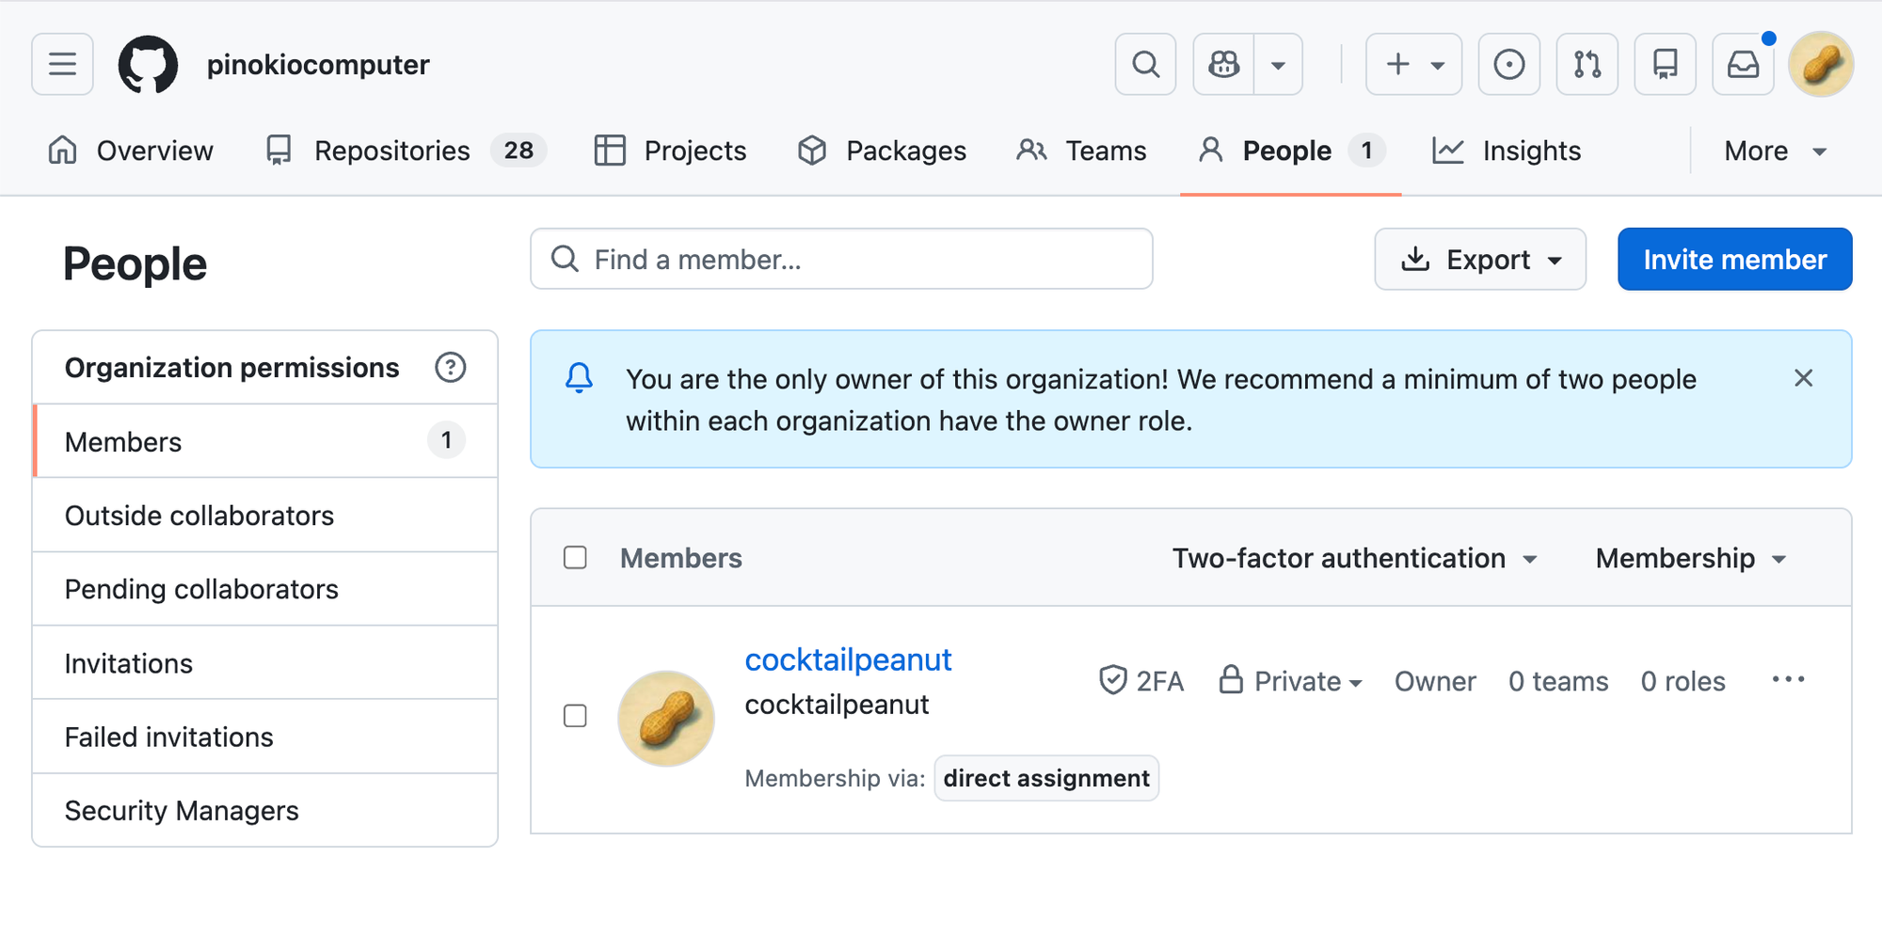Open Pending collaborators in sidebar
This screenshot has height=937, width=1882.
265,589
